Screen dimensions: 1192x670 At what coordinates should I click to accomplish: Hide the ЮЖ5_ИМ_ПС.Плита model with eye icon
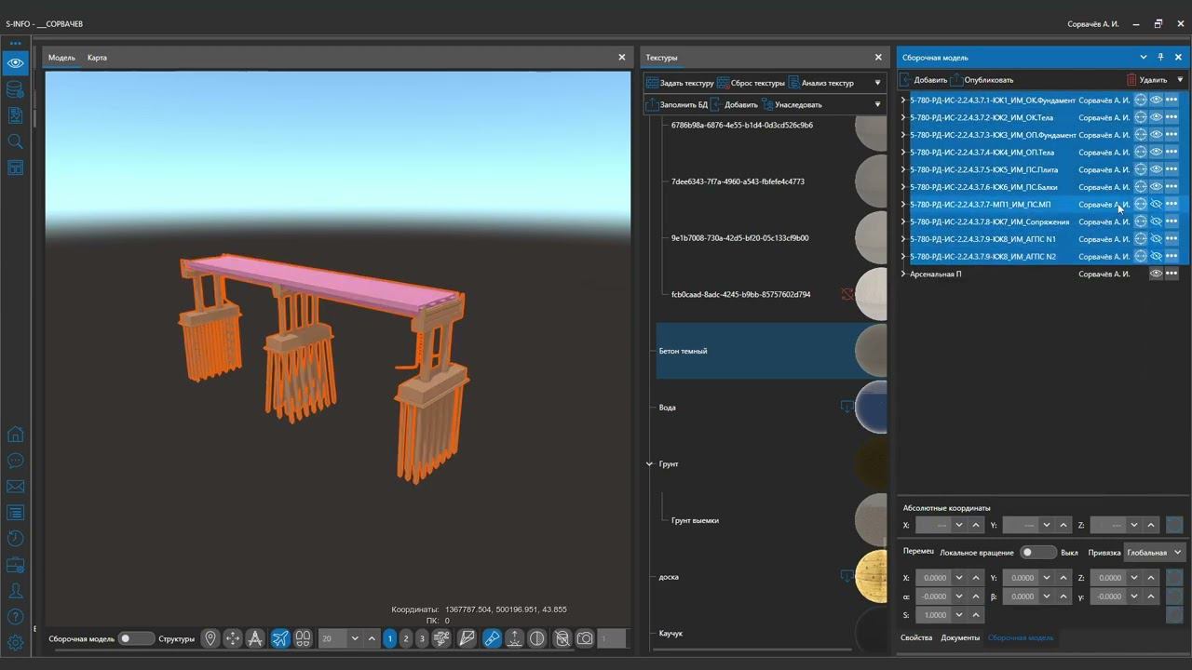1156,169
